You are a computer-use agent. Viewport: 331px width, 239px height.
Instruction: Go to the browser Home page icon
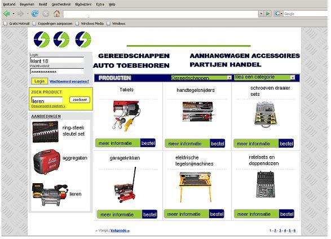[x=56, y=14]
